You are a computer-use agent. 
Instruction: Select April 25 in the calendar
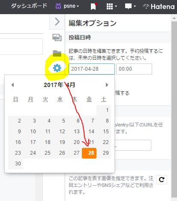click(45, 153)
